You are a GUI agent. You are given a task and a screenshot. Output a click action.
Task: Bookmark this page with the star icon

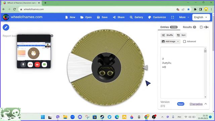pos(188,9)
